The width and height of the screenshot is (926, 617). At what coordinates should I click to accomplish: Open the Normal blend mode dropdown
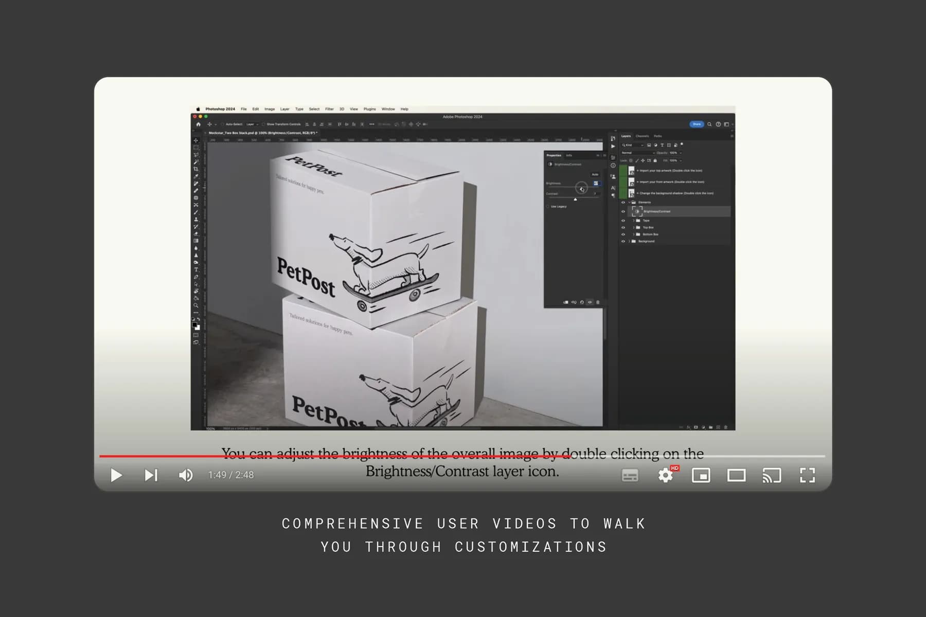[x=638, y=153]
